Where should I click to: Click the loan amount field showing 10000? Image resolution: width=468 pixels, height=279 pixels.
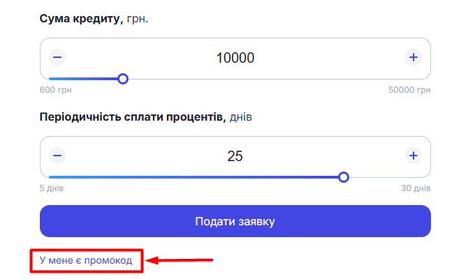coord(235,58)
